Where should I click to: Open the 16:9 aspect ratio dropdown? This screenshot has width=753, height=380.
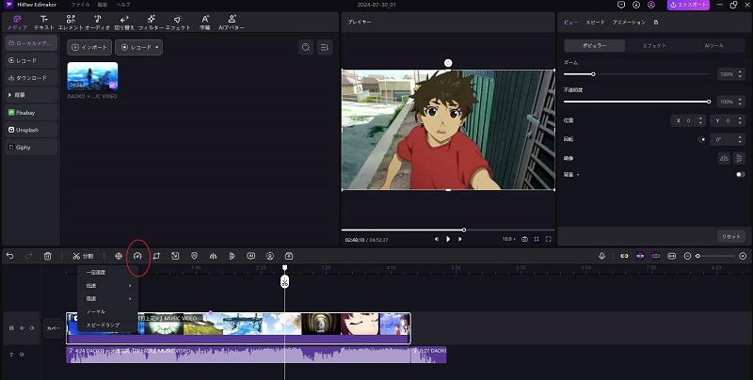pos(509,239)
